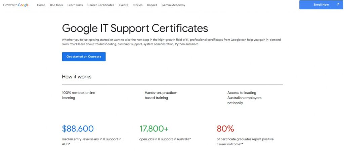Click the 100% remote, online learning text
Viewport: 344px width, 153px height.
pos(76,95)
